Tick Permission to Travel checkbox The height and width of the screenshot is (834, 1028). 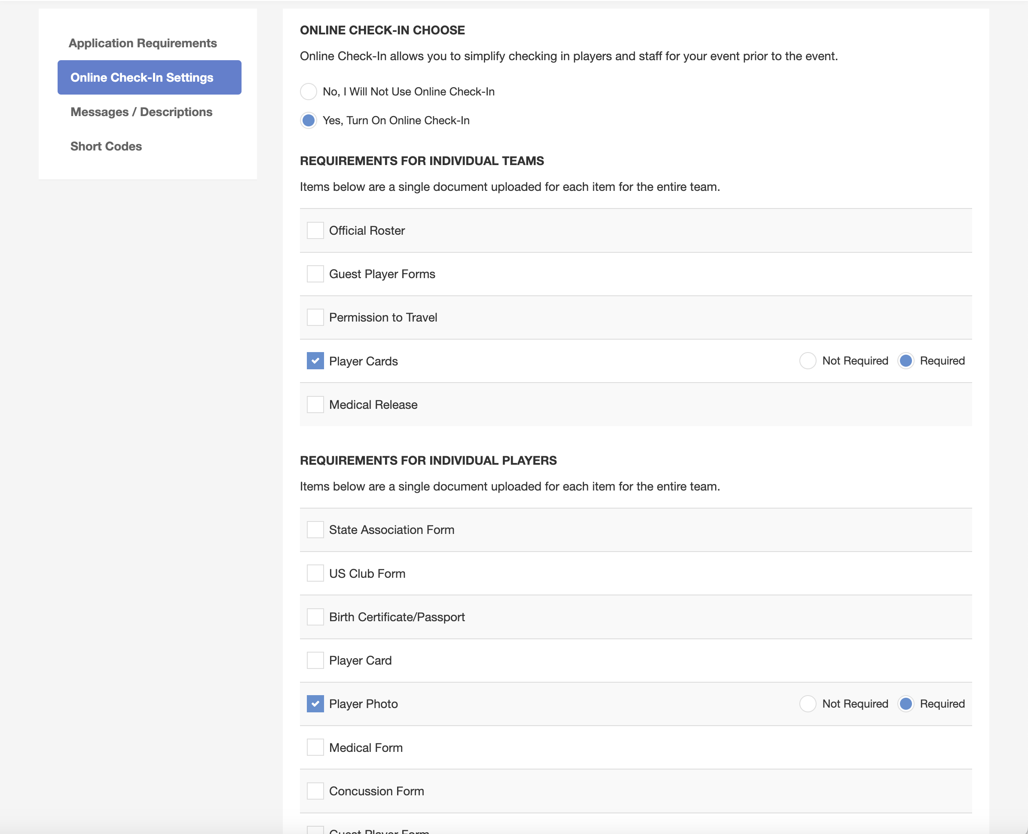pos(315,318)
